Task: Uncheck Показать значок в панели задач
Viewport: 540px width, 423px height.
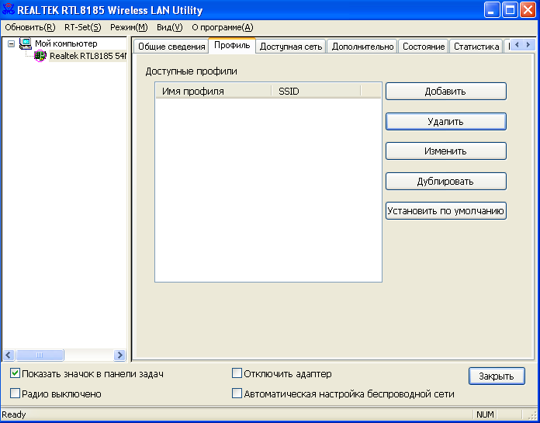Action: pos(15,373)
